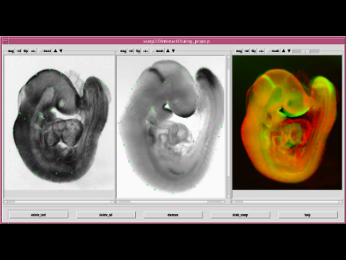Click the delete_all button
Image resolution: width=346 pixels, height=260 pixels.
106,215
